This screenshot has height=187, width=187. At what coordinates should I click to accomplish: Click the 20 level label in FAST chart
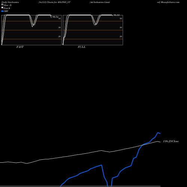(59, 36)
